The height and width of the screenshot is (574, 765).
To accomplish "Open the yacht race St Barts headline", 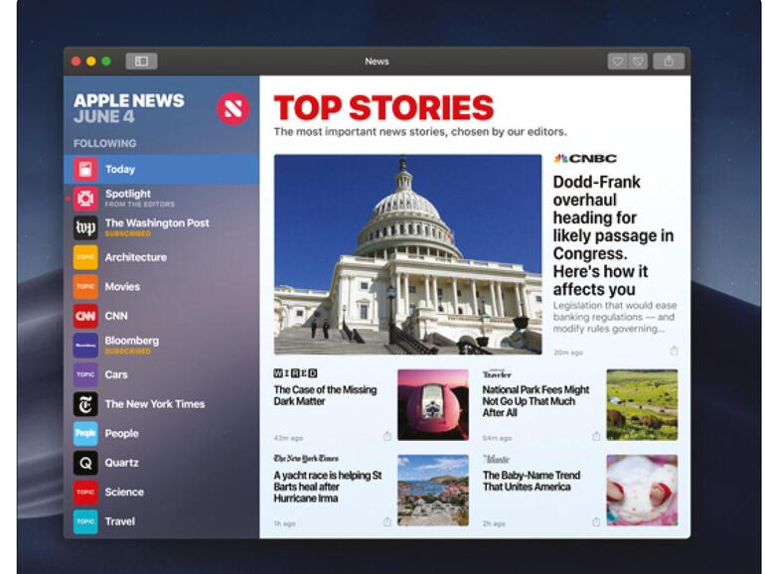I will [328, 487].
